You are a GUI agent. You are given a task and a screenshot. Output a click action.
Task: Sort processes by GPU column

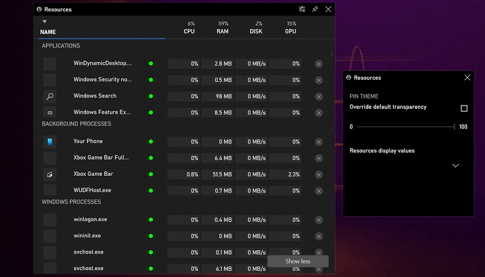pyautogui.click(x=291, y=31)
